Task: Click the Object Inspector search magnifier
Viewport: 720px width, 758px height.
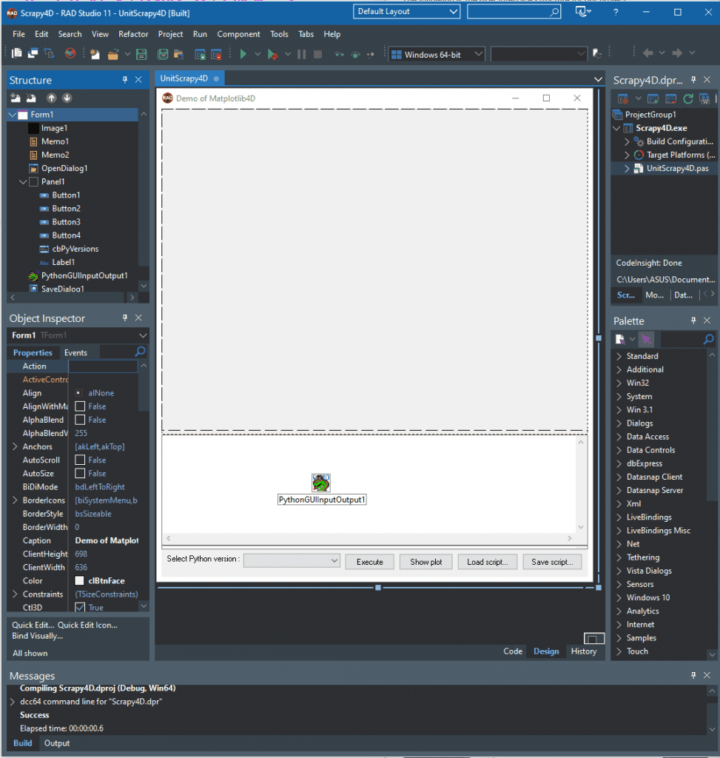Action: click(x=140, y=352)
